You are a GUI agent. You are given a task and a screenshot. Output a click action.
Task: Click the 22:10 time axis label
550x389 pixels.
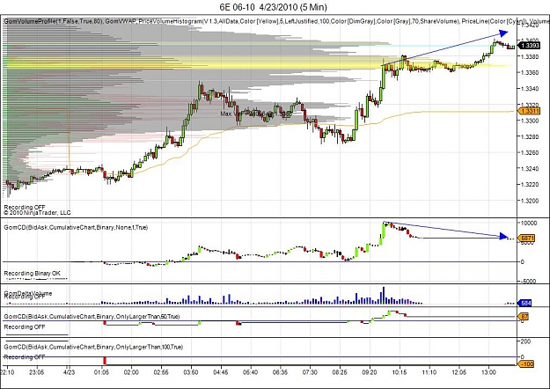coord(8,372)
